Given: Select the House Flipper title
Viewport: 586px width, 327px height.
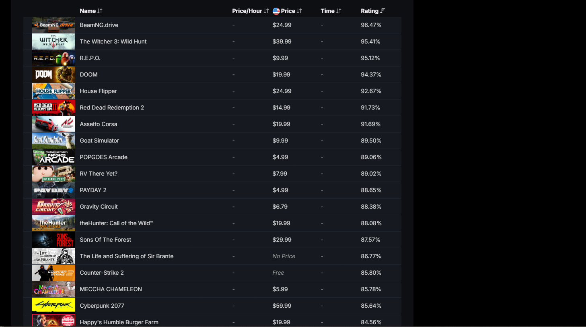Looking at the screenshot, I should pyautogui.click(x=99, y=91).
